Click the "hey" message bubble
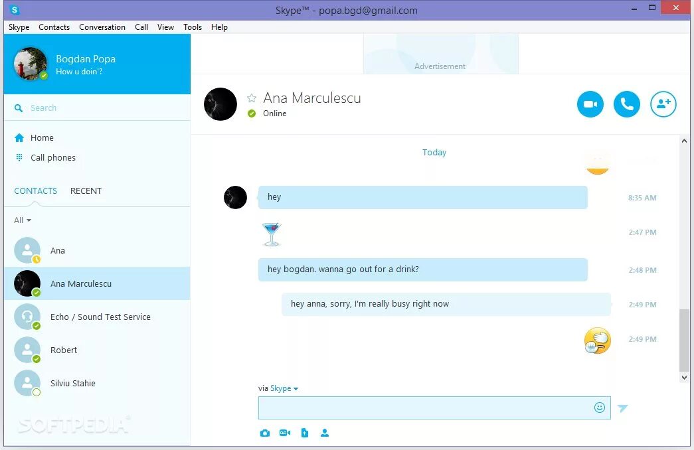Screen dimensions: 694x450 point(422,197)
